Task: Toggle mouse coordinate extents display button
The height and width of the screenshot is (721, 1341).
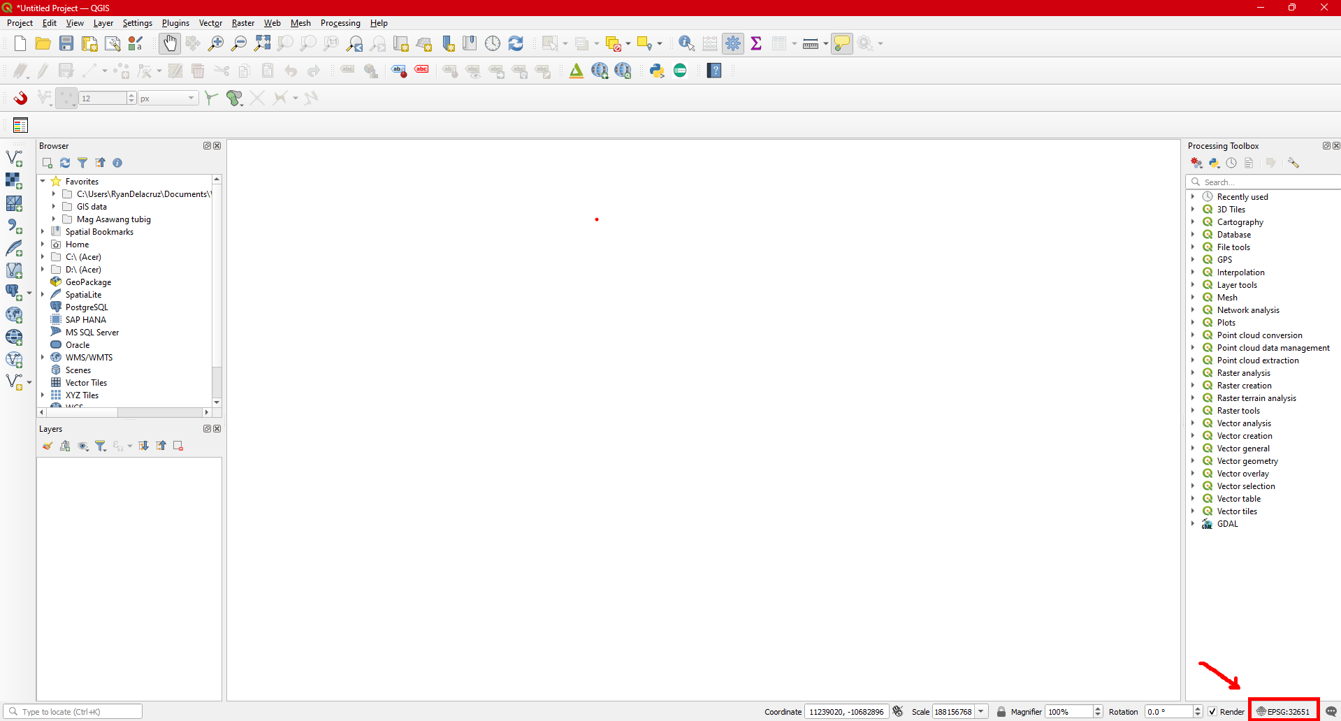Action: point(898,712)
